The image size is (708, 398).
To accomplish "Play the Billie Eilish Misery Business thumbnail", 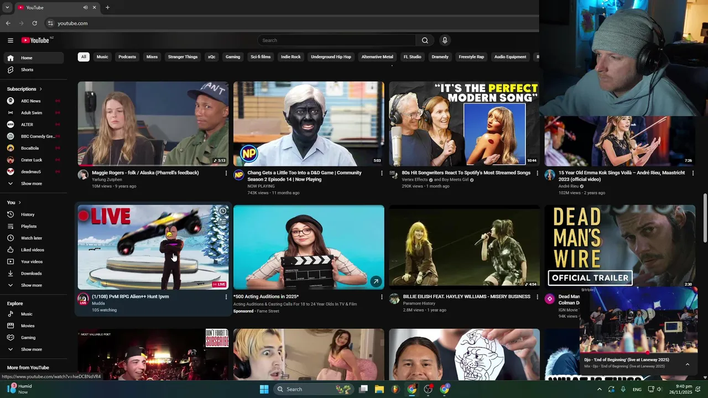I will [x=464, y=247].
